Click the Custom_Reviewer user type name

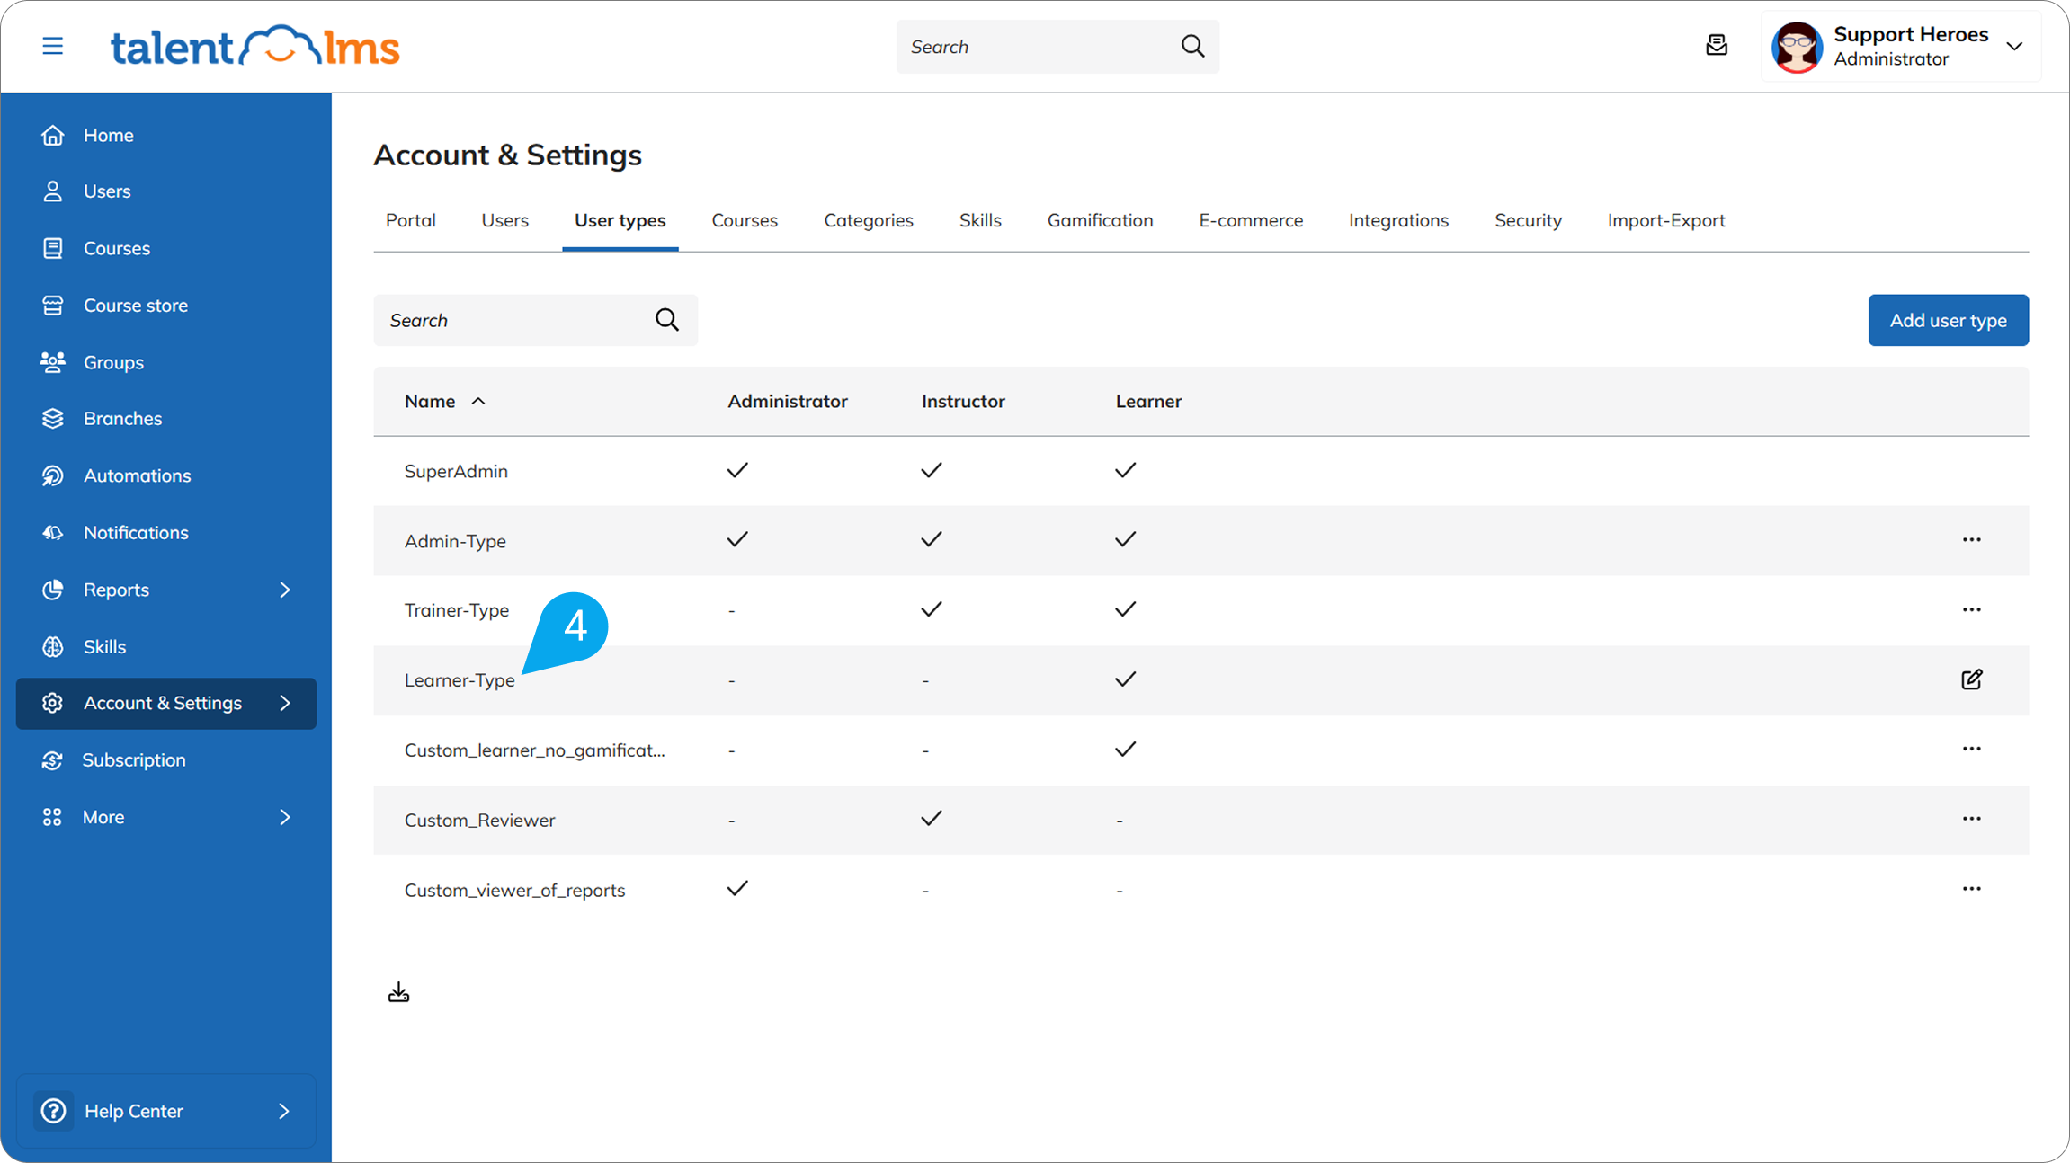coord(479,821)
